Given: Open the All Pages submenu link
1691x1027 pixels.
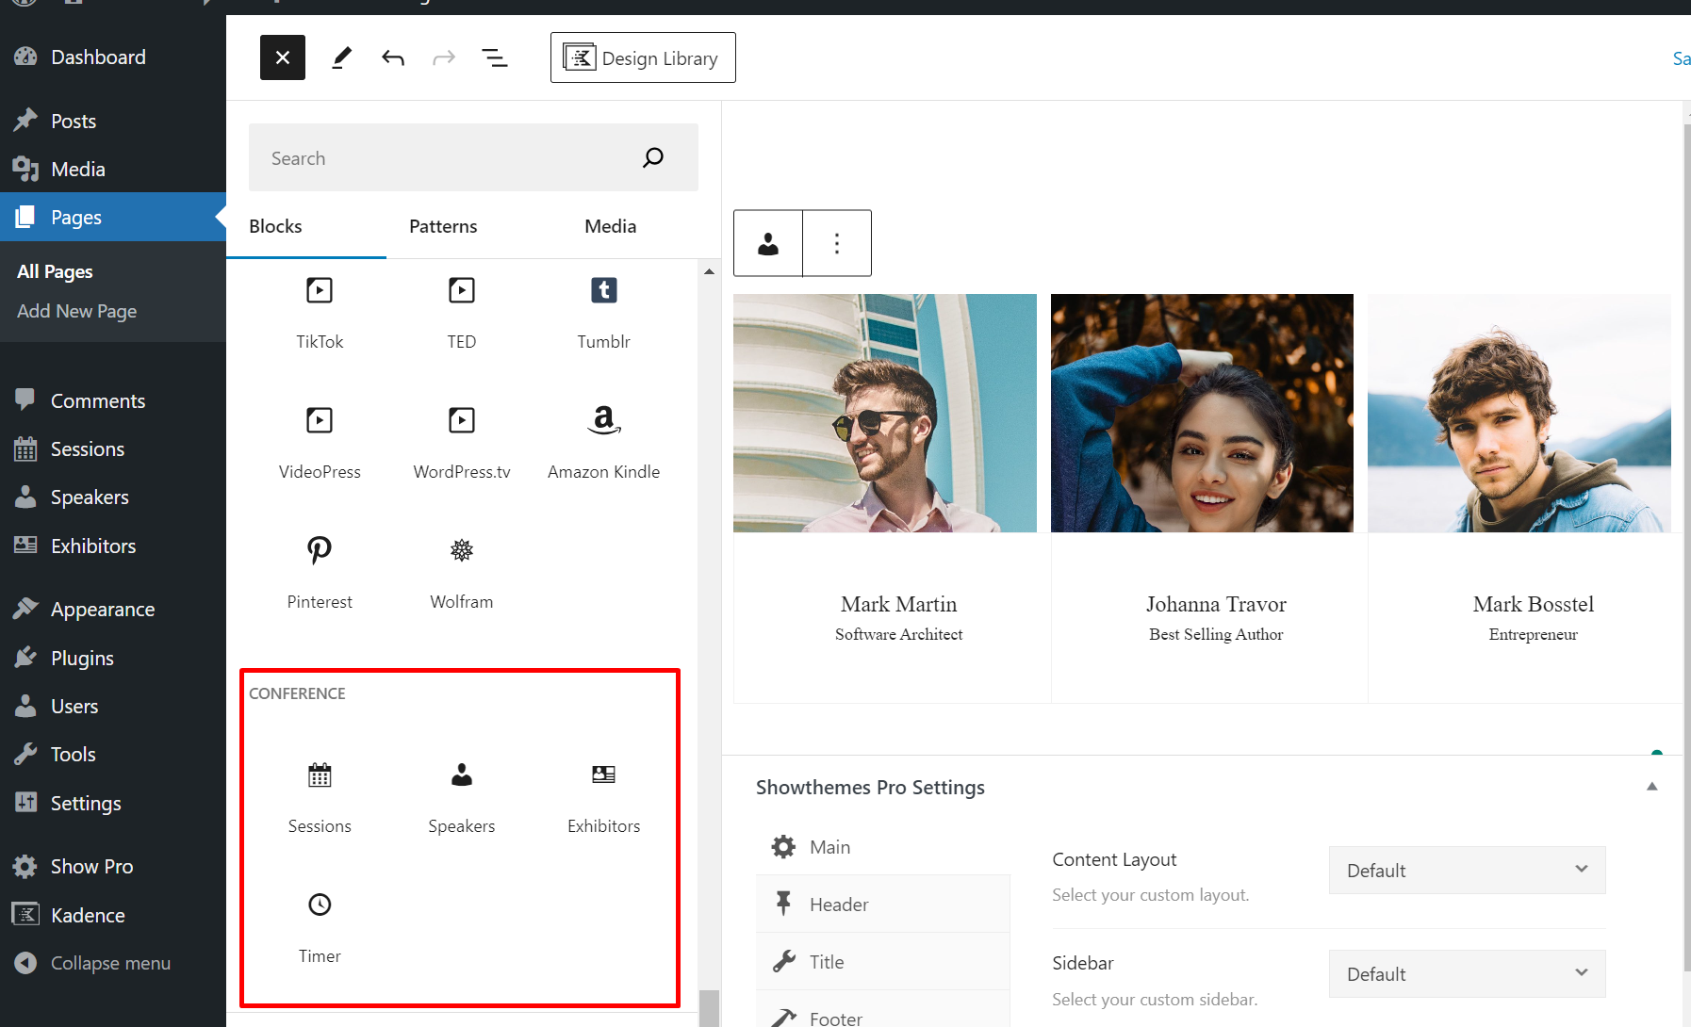Looking at the screenshot, I should coord(55,271).
